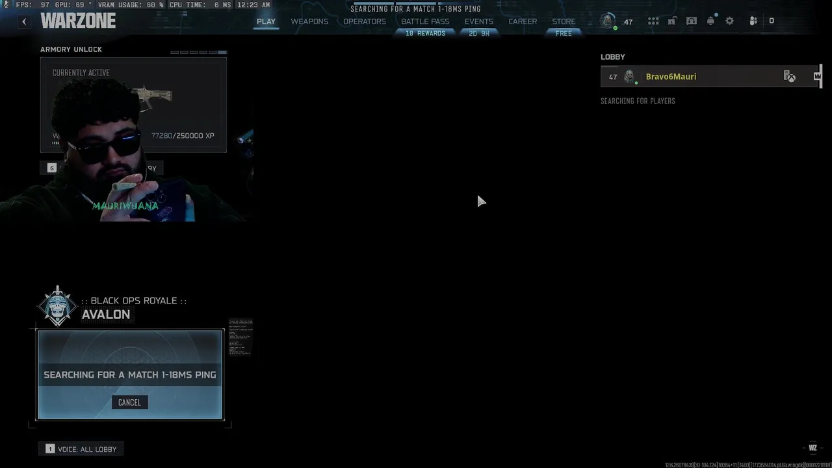Click the LOBBY header text
Viewport: 832px width, 468px height.
613,57
